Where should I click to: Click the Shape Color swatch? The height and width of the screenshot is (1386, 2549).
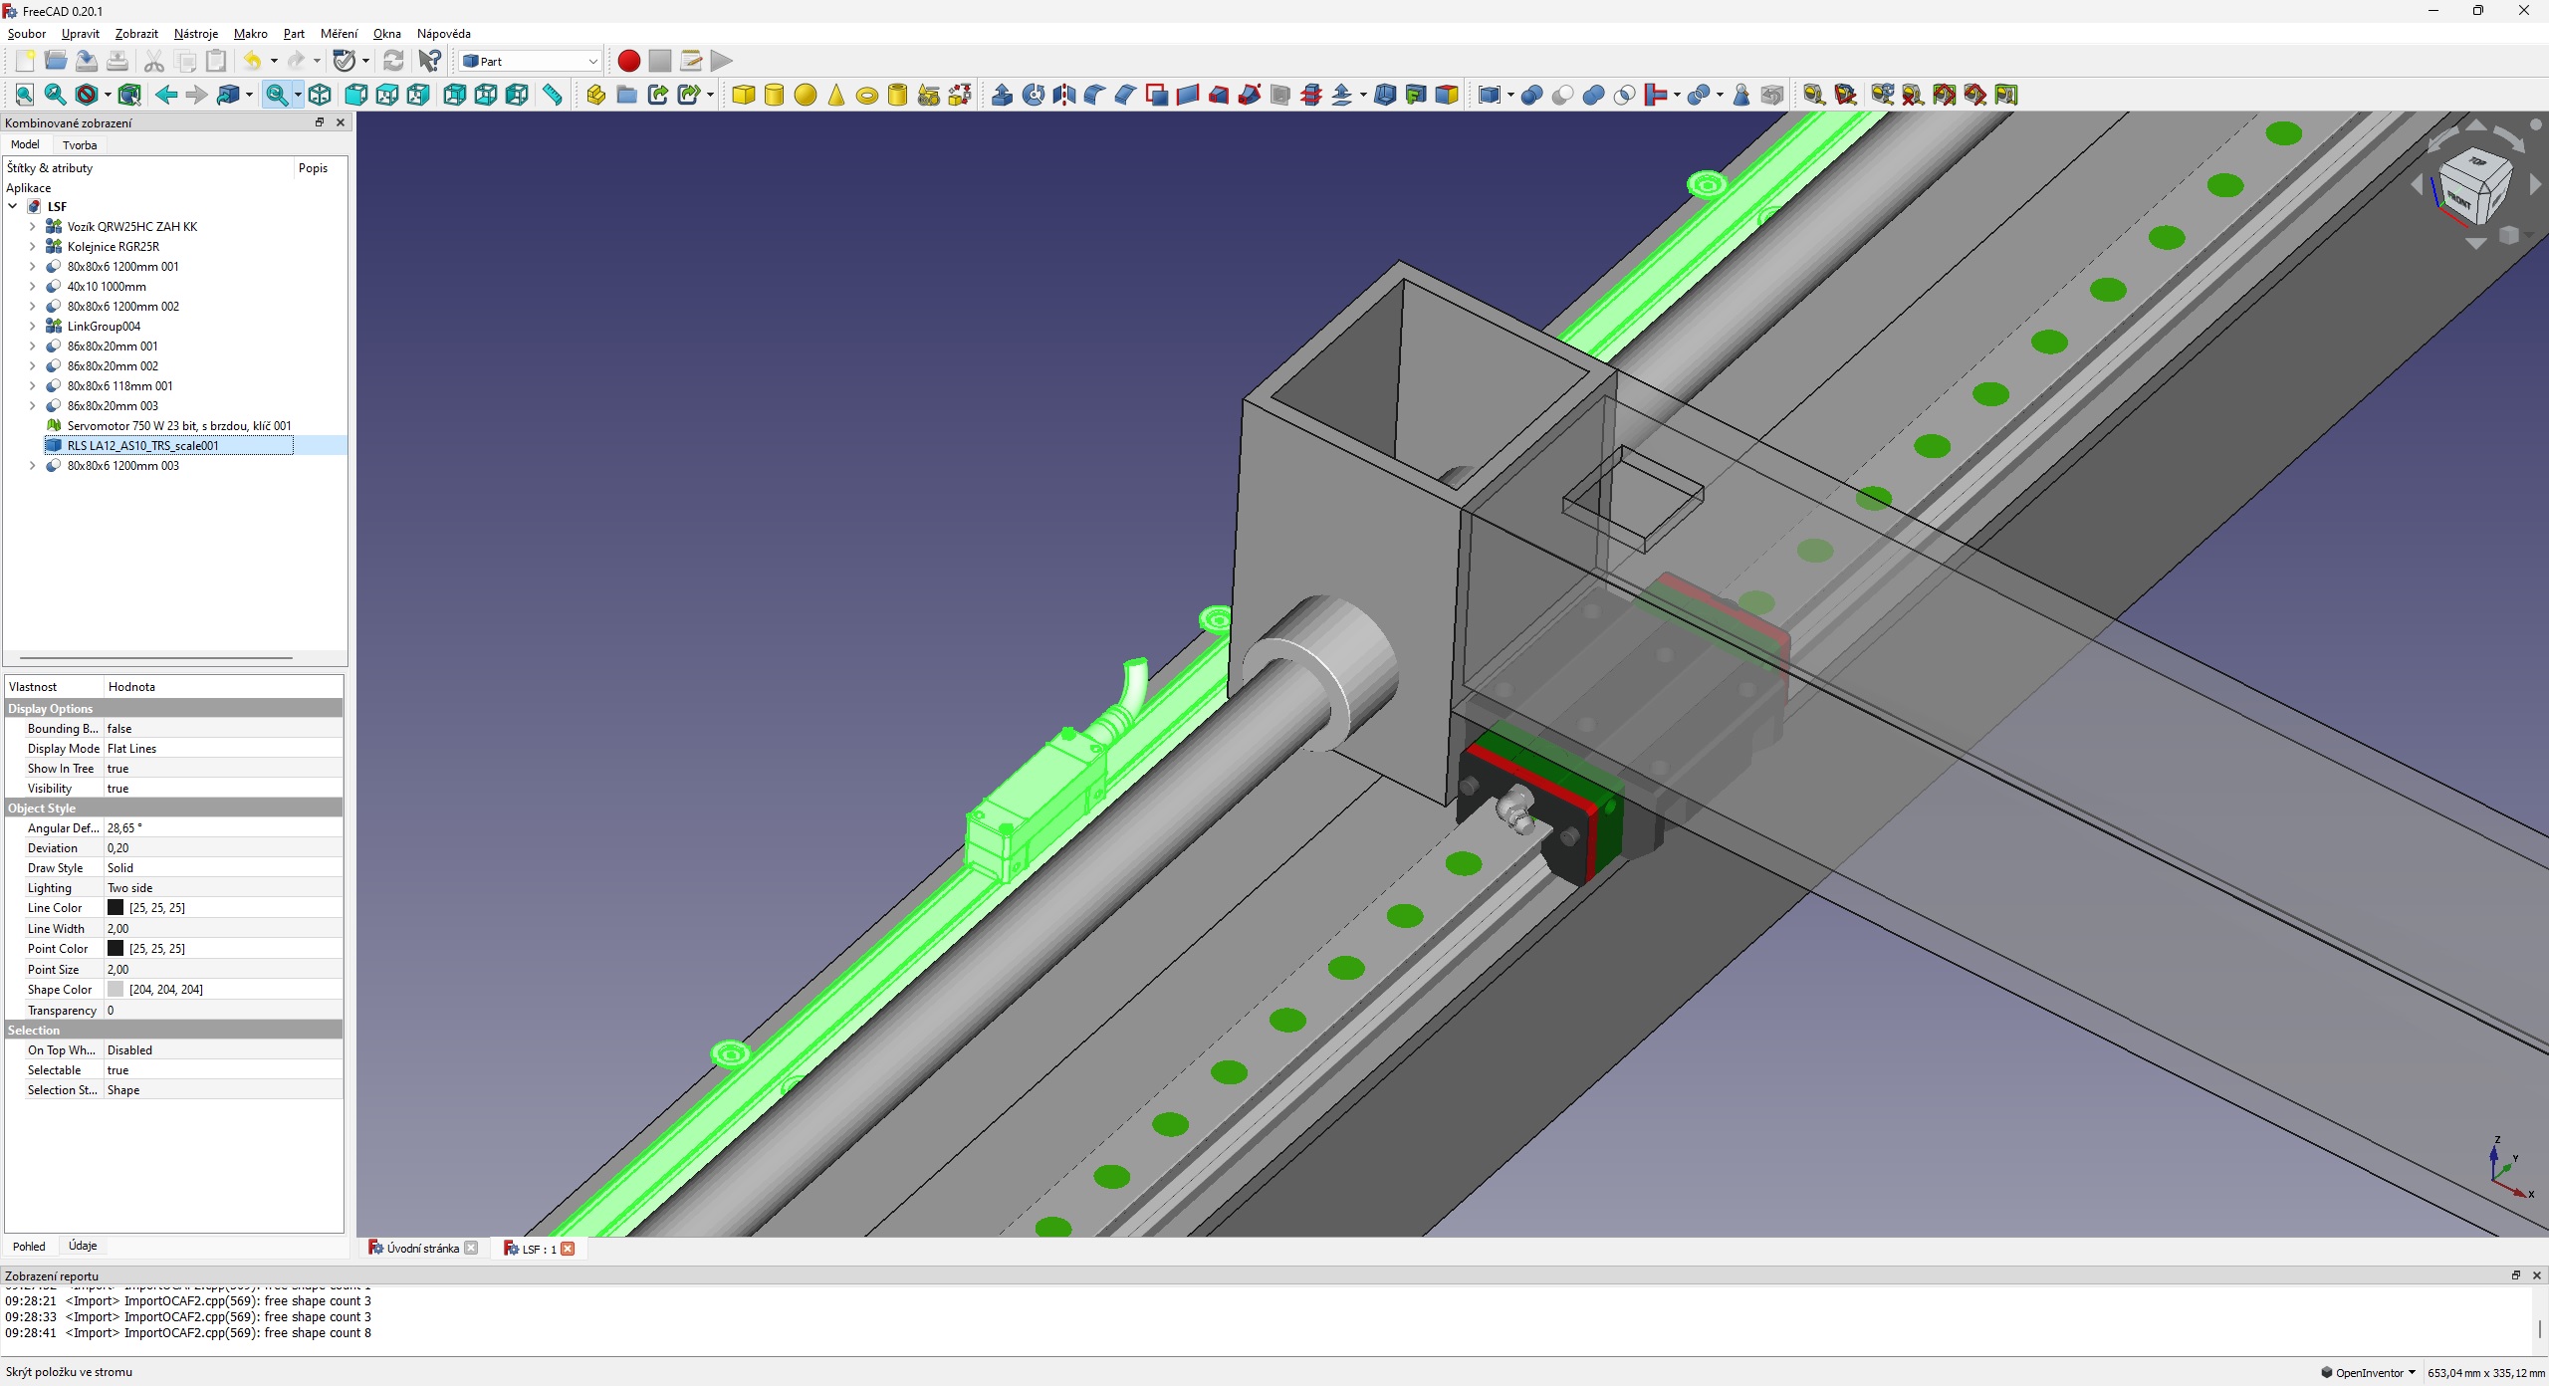[116, 990]
